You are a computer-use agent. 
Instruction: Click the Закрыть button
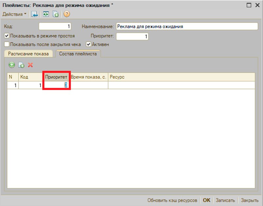coord(250,200)
